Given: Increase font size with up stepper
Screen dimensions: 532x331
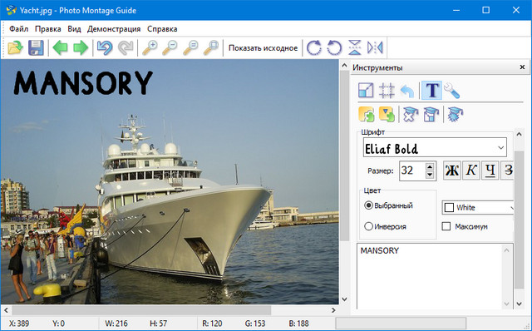Looking at the screenshot, I should click(x=430, y=166).
